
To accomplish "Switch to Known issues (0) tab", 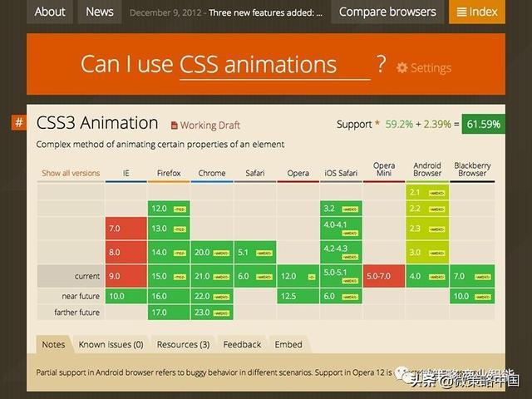I will click(x=111, y=344).
